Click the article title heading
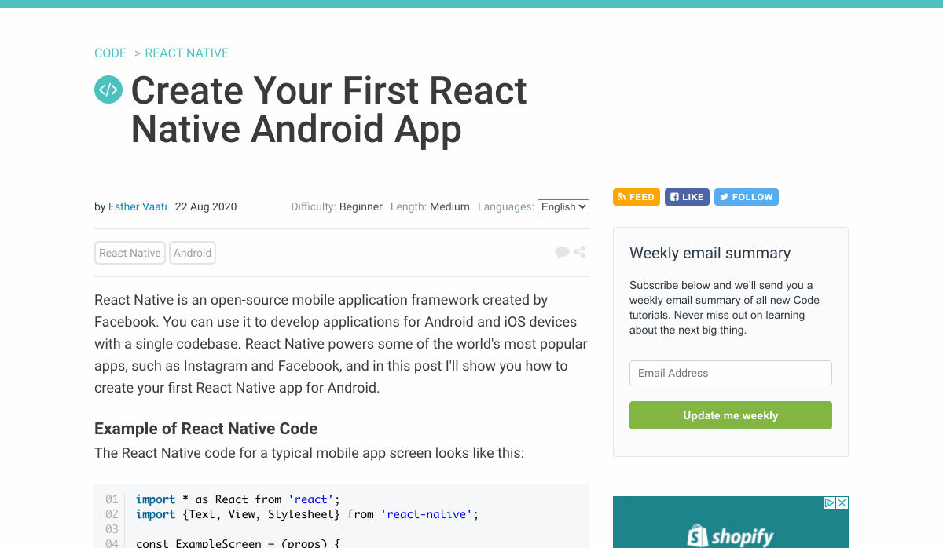Viewport: 943px width, 548px height. tap(328, 110)
